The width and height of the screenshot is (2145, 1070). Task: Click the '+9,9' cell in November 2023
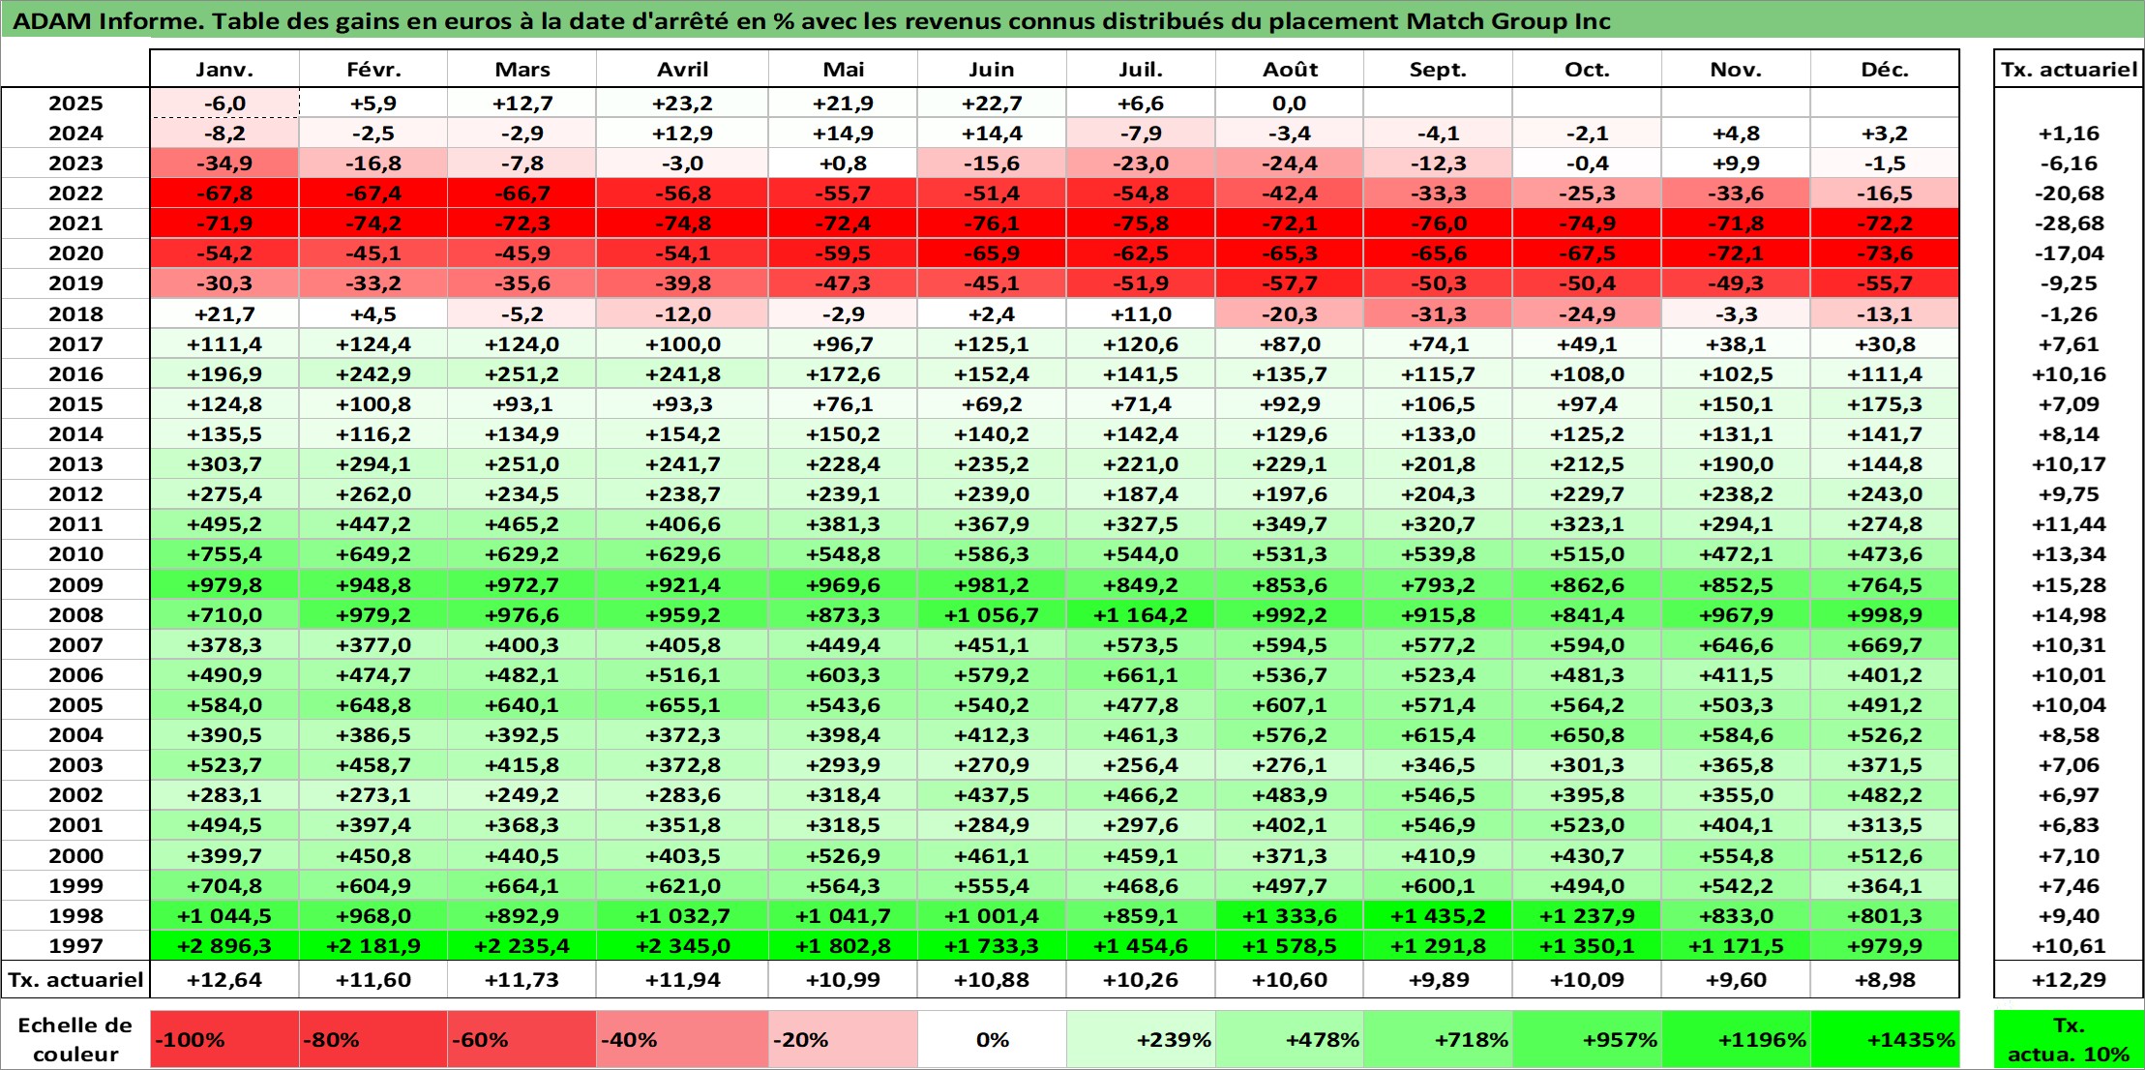tap(1736, 163)
